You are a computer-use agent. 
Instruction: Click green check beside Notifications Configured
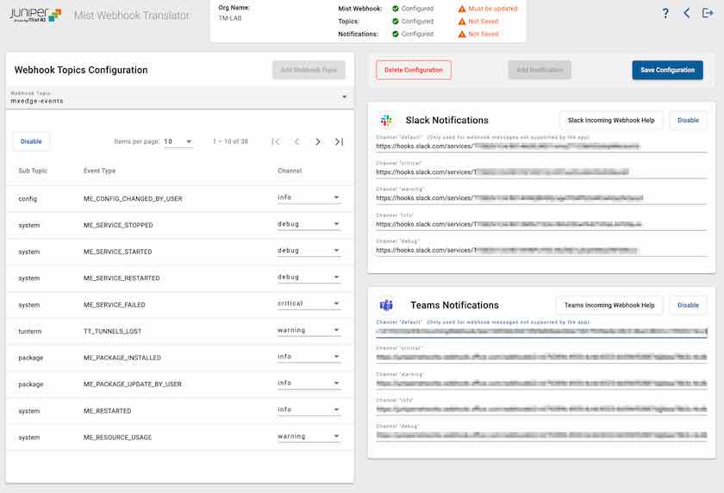click(x=396, y=34)
